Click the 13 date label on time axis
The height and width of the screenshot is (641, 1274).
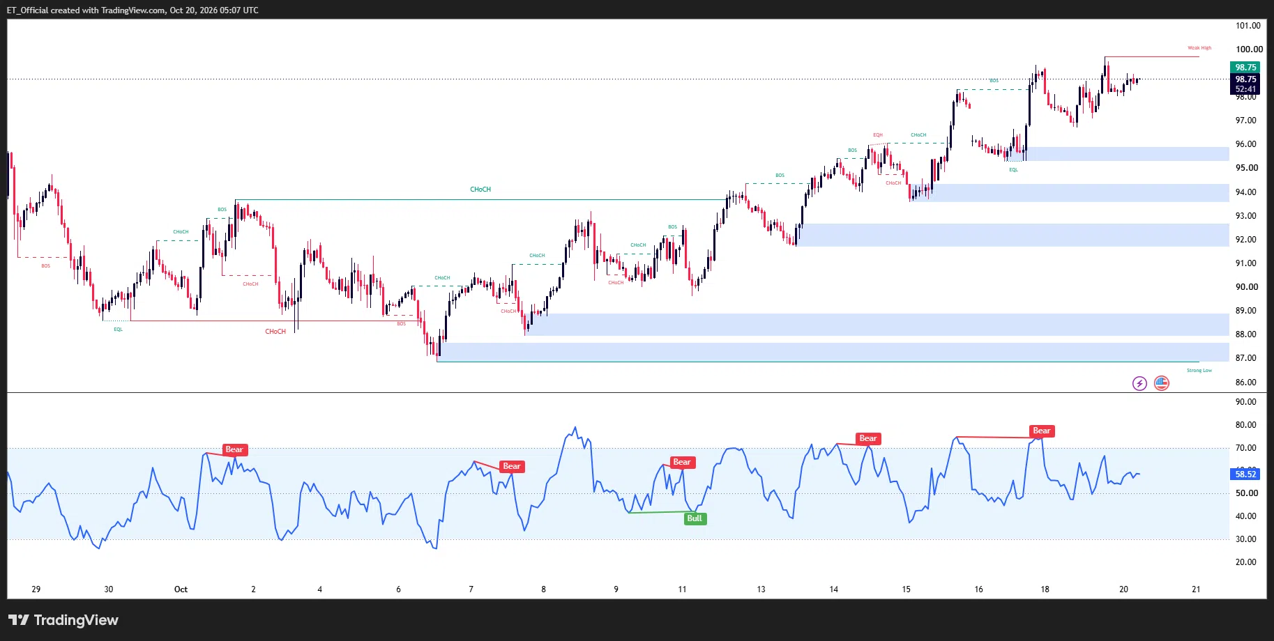point(761,589)
